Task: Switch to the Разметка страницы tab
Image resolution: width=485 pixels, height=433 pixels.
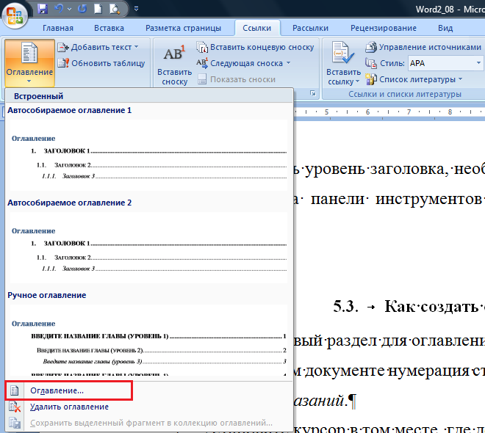Action: coord(183,28)
